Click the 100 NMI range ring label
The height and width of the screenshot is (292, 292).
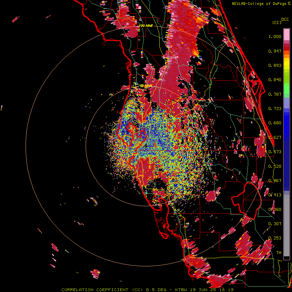pyautogui.click(x=146, y=26)
